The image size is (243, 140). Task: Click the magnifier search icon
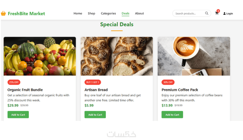[207, 13]
